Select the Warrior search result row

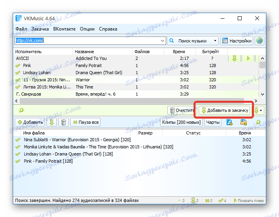[136, 80]
